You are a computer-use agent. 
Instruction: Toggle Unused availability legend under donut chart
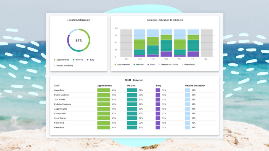(64, 65)
